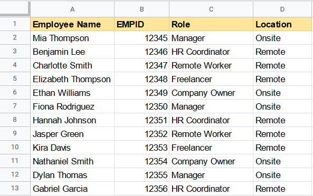Viewport: 313px width, 196px height.
Task: Click the Employee Name header cell
Action: click(x=72, y=24)
